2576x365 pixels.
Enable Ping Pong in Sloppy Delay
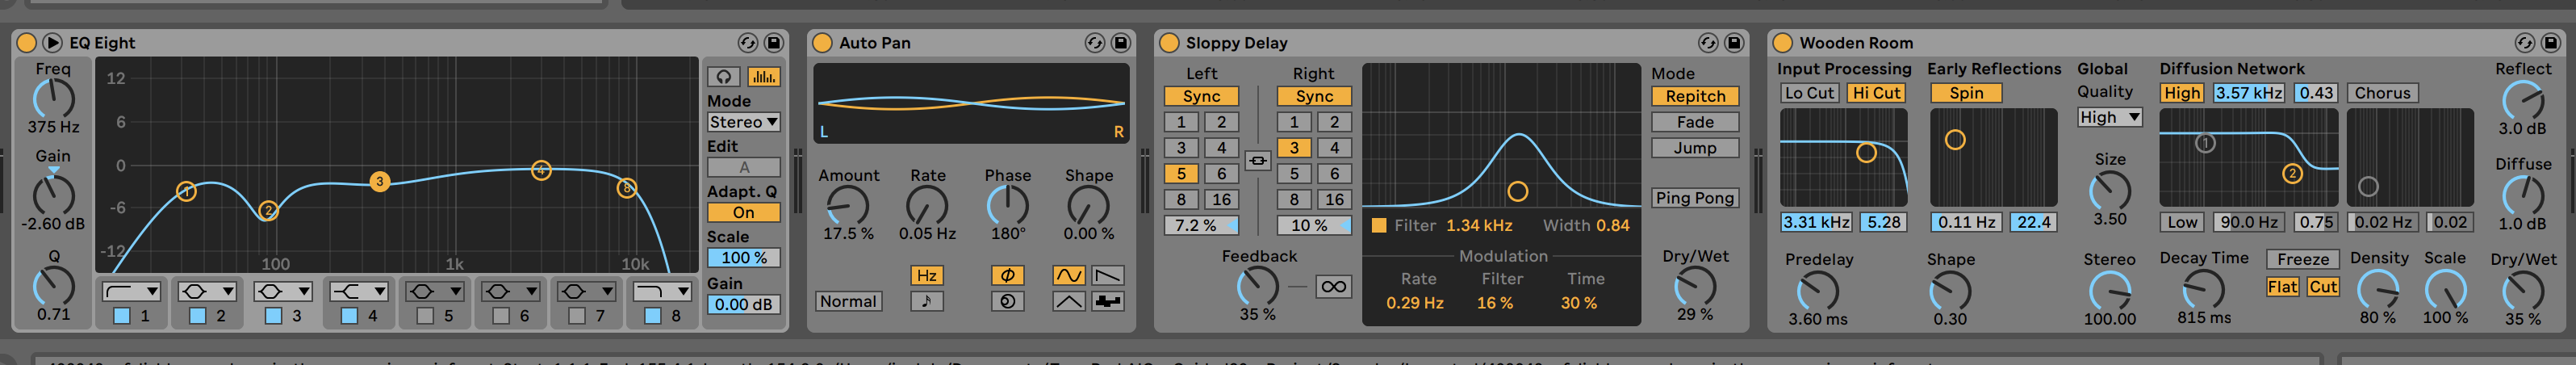1694,198
